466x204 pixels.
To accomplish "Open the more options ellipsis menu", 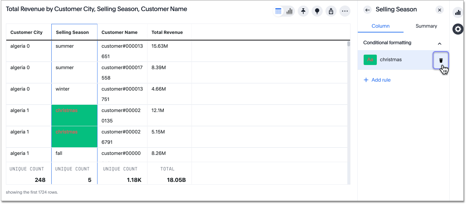I will [345, 11].
